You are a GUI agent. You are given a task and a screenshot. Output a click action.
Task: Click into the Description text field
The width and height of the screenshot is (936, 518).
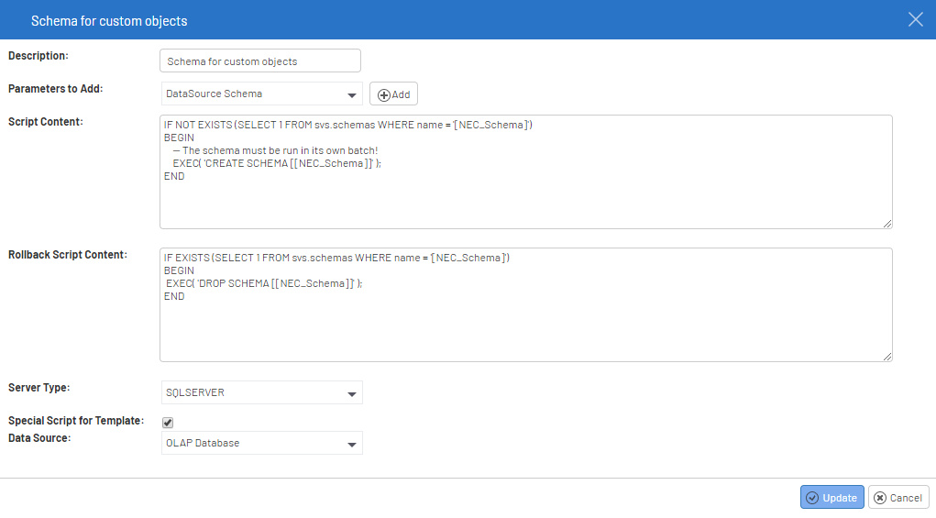(x=260, y=61)
